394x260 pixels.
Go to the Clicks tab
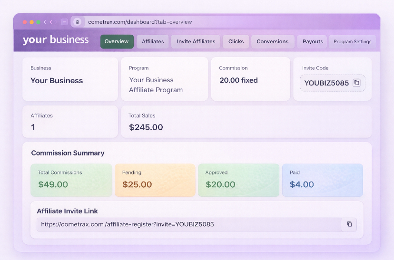pyautogui.click(x=236, y=41)
